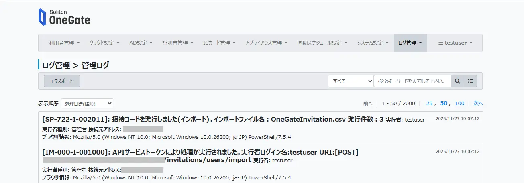The width and height of the screenshot is (524, 183).
Task: Click the search keyword input field
Action: 412,81
